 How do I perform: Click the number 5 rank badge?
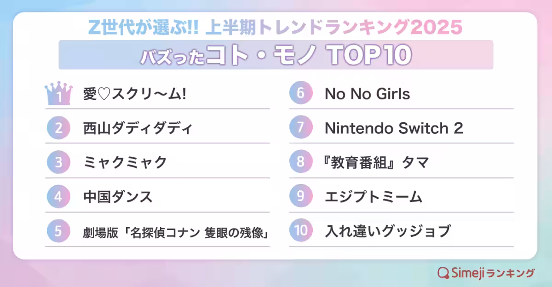tap(58, 231)
